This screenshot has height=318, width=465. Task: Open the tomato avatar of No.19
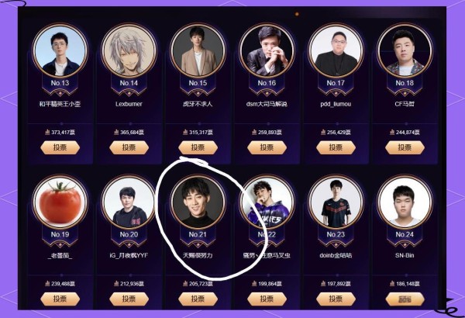60,202
